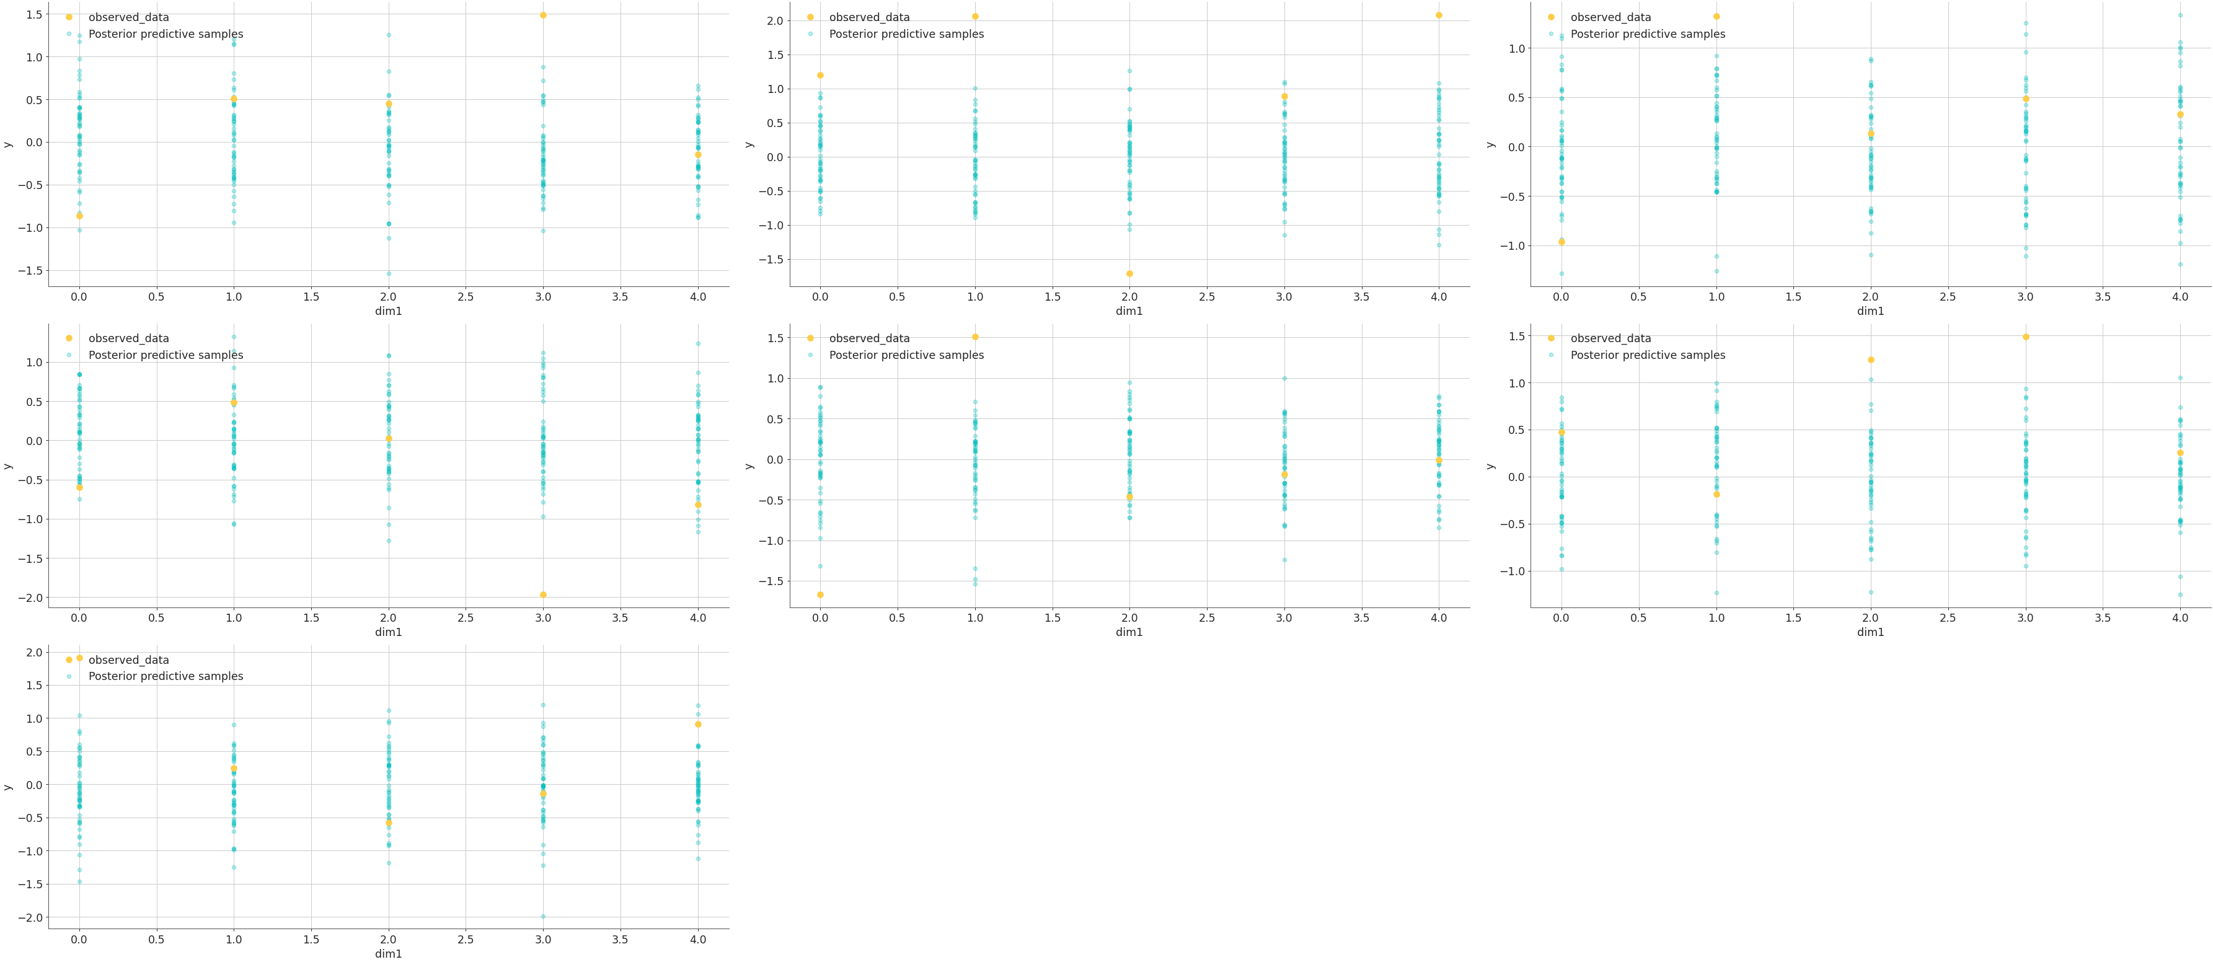Select observed point near 1.25 at dim1 2.0, middle-right plot
2213x962 pixels.
coord(1871,360)
